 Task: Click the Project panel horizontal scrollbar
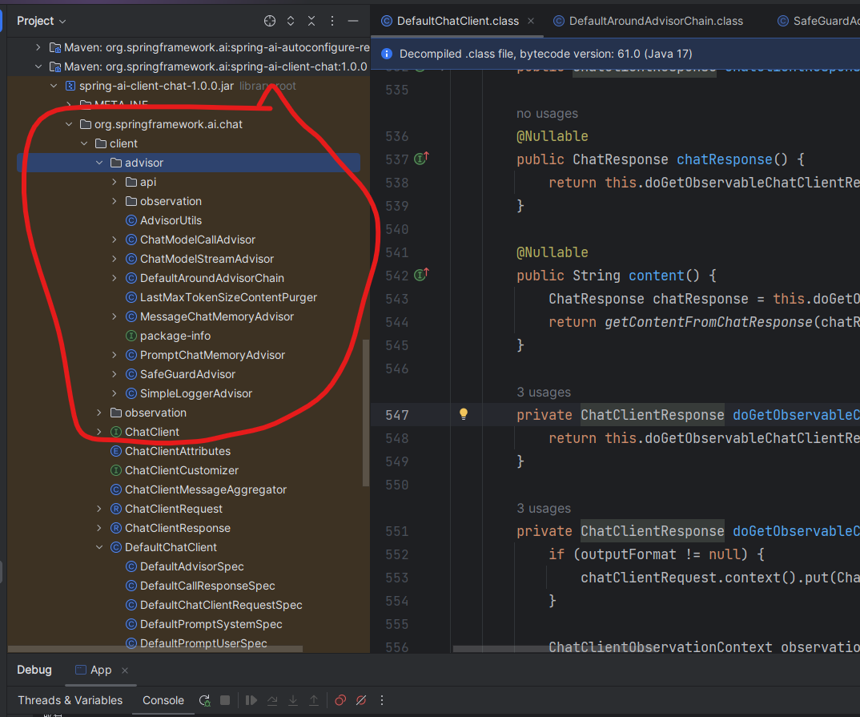click(x=155, y=648)
